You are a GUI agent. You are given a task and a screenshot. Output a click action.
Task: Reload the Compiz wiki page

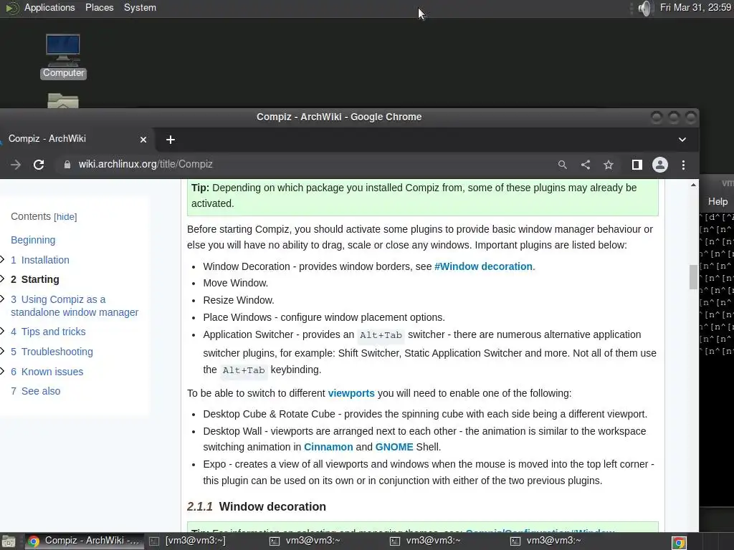click(39, 165)
